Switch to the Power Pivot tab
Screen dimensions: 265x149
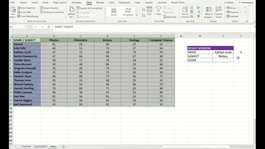coord(178,2)
